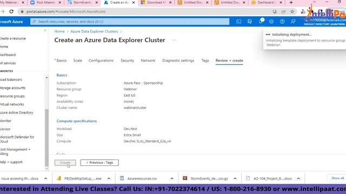The width and height of the screenshot is (346, 194).
Task: Open the help question mark icon
Action: [282, 22]
